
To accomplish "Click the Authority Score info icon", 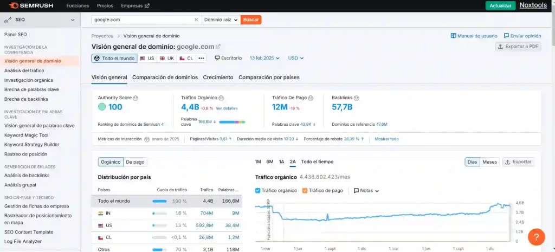I will tap(135, 98).
